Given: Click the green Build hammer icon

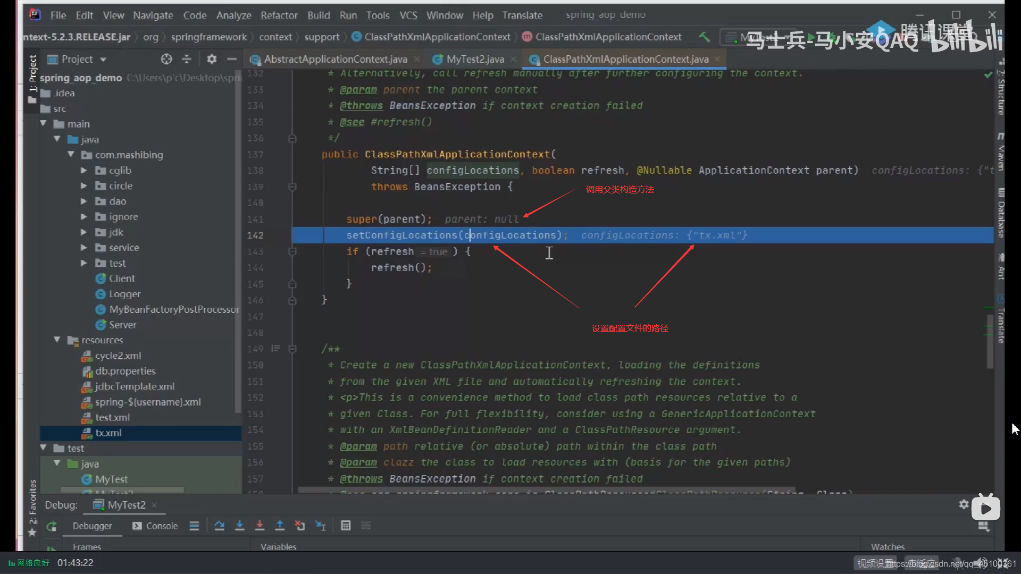Looking at the screenshot, I should tap(704, 37).
